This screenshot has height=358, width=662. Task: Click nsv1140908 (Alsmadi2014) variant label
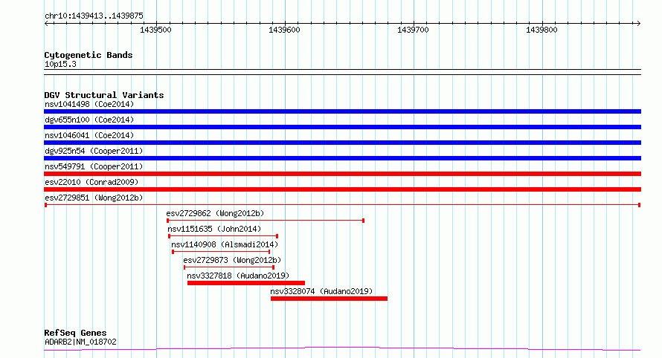click(225, 244)
